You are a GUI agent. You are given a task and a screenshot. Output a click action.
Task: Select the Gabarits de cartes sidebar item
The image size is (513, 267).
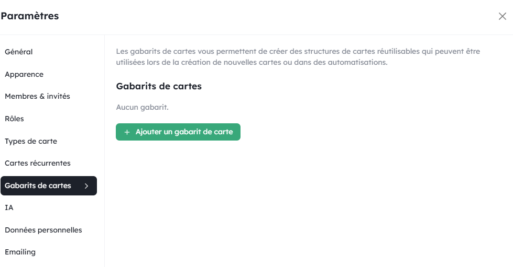click(38, 185)
